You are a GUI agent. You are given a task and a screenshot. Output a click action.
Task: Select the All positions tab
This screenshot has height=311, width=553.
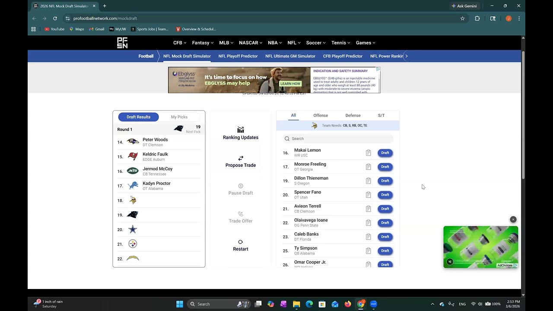[x=293, y=115]
